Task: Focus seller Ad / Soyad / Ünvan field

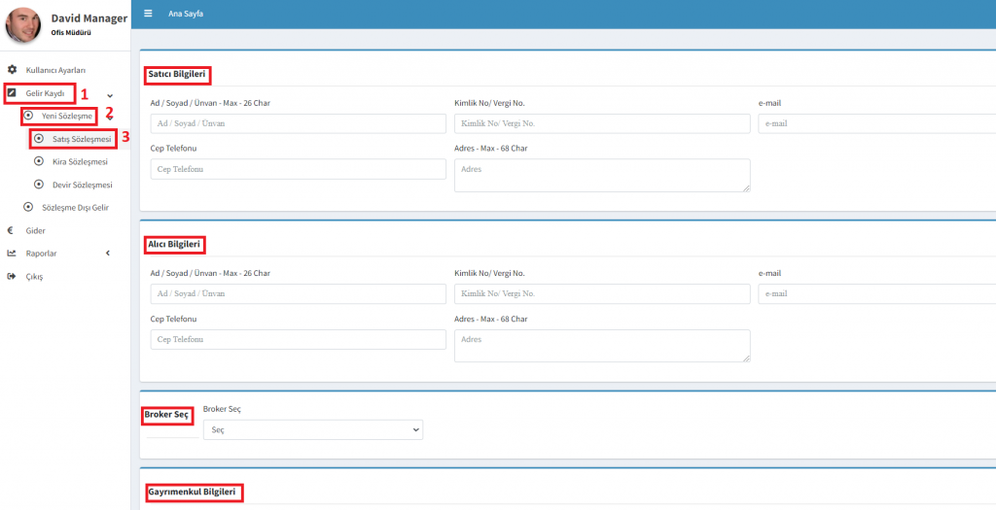Action: (x=298, y=123)
